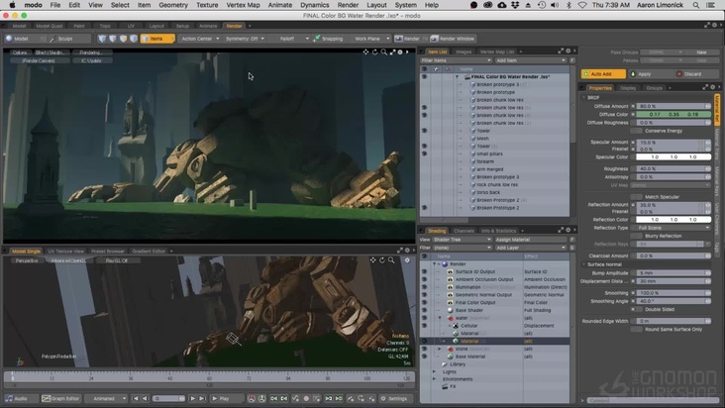Toggle visibility of Surface ID Output
This screenshot has height=408, width=725.
[x=424, y=271]
